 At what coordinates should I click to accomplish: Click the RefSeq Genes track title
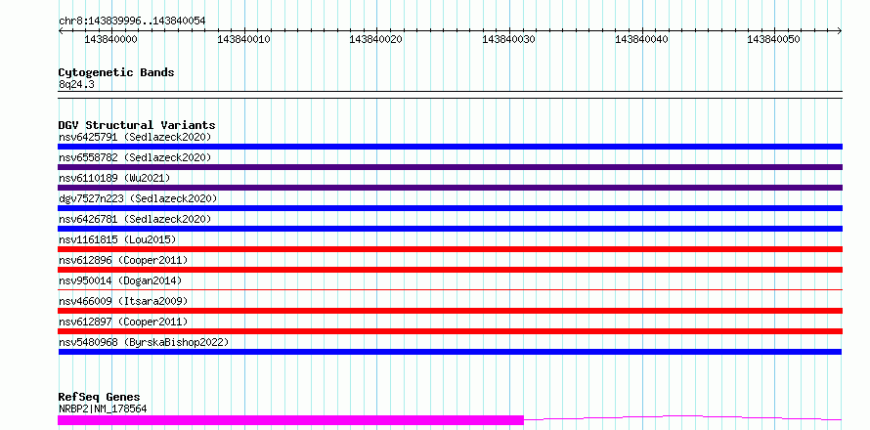point(100,398)
